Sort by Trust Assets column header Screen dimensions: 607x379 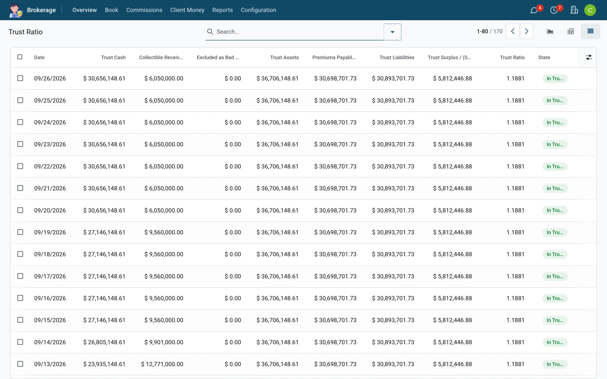point(284,57)
